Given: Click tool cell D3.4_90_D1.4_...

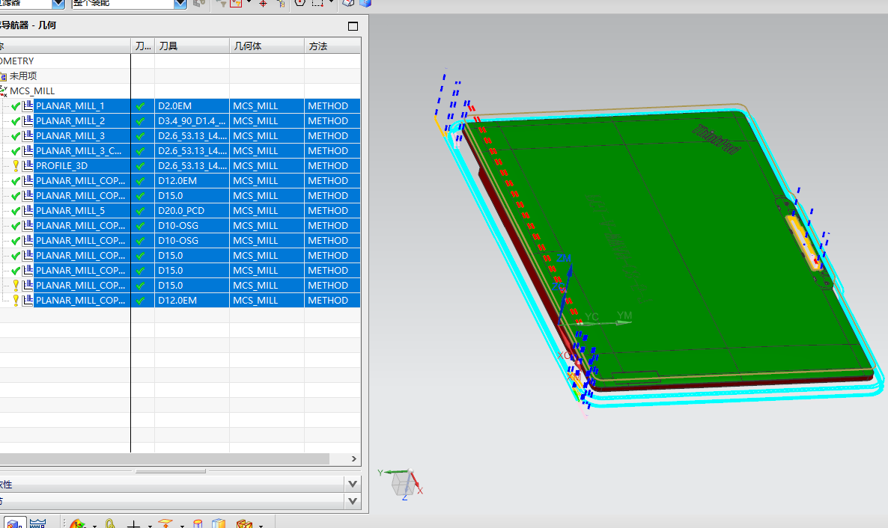Looking at the screenshot, I should click(192, 120).
